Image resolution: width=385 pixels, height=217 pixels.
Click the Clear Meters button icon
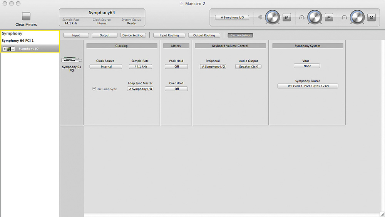coord(26,16)
